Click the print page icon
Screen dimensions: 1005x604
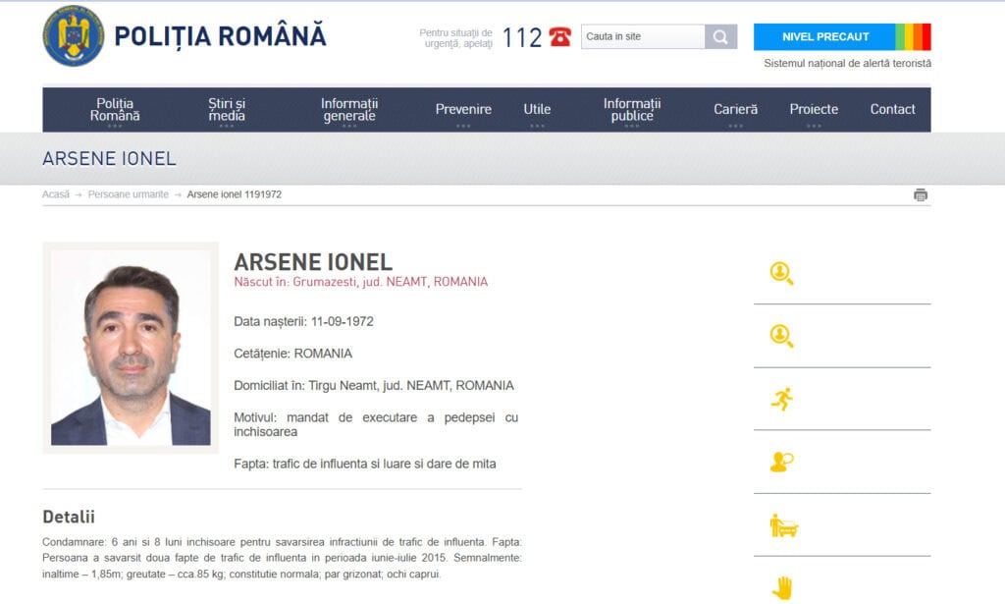(921, 194)
